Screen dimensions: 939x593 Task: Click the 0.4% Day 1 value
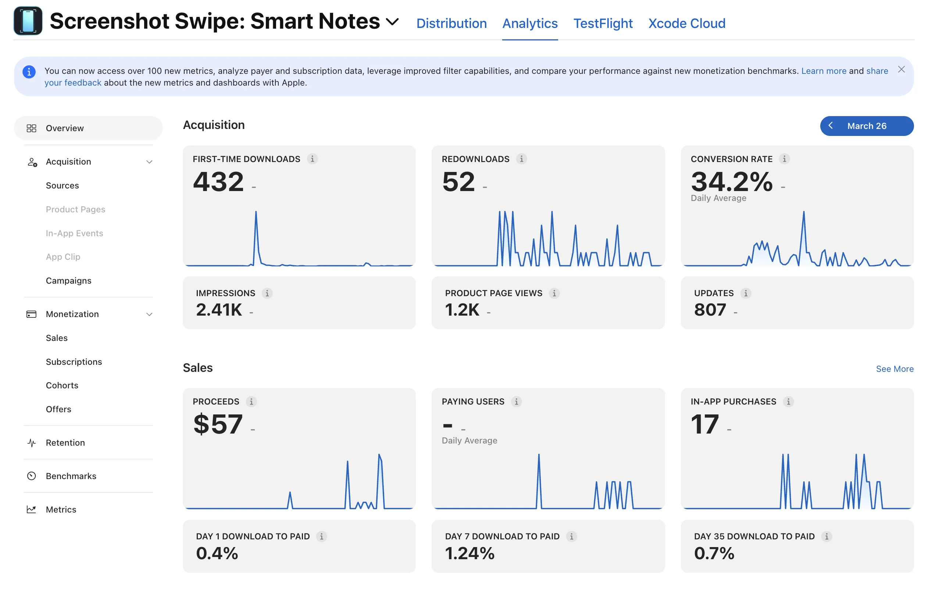tap(217, 553)
